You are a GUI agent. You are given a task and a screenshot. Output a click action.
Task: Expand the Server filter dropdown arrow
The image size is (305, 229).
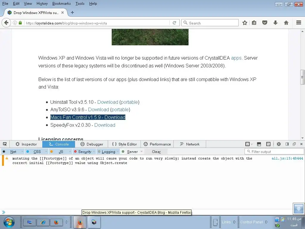(x=141, y=152)
